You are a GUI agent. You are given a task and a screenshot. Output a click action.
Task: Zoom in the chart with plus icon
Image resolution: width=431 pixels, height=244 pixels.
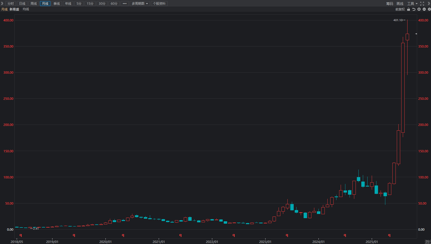419,9
